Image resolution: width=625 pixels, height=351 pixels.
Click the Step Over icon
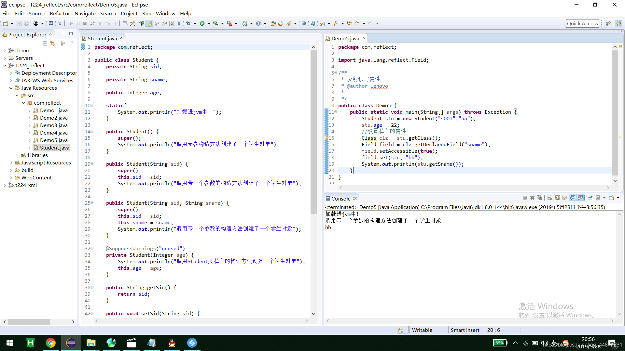(107, 23)
